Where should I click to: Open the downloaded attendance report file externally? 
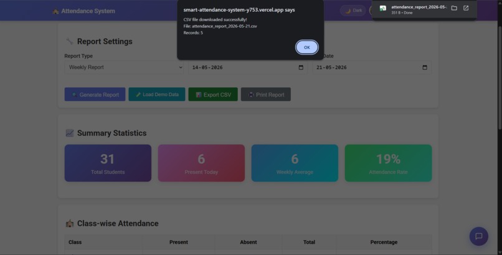[466, 8]
